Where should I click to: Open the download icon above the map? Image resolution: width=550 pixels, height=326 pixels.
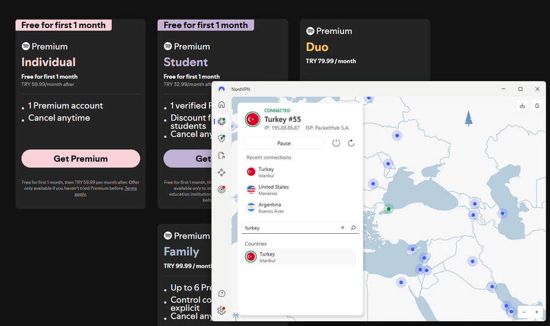pos(522,106)
